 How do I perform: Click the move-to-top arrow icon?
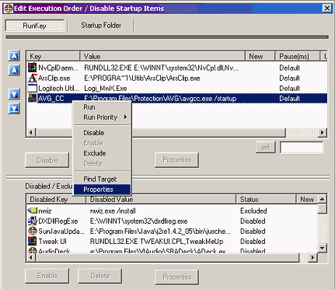(14, 55)
